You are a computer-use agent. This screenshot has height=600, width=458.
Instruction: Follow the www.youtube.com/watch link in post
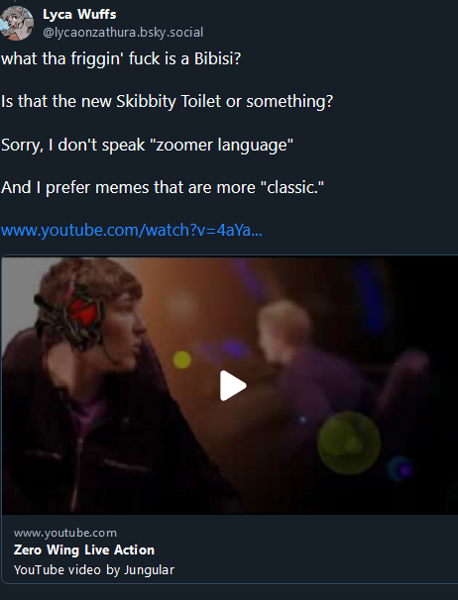132,231
